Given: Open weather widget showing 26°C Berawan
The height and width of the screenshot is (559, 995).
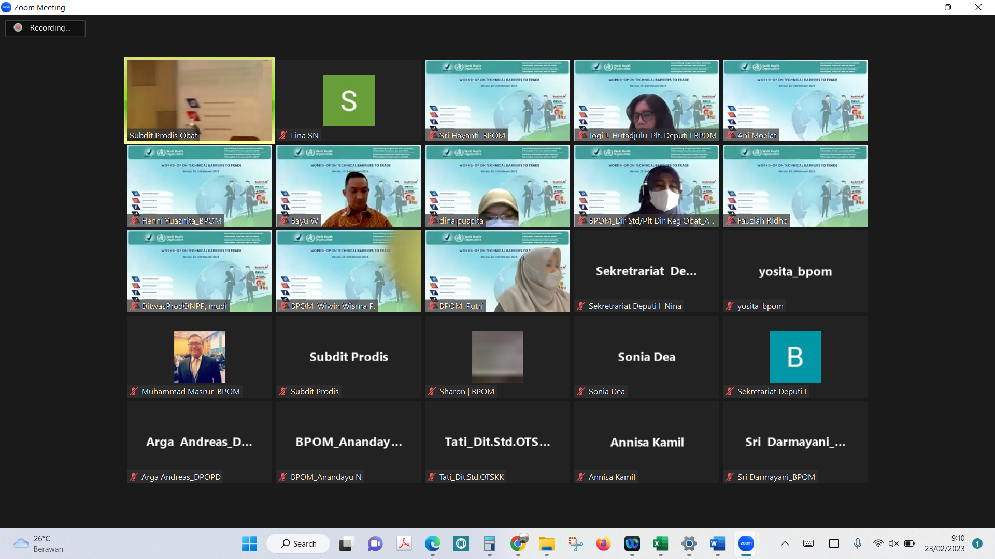Looking at the screenshot, I should 39,543.
